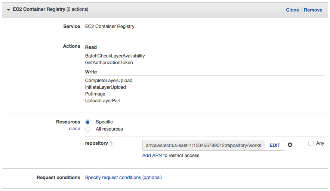
Task: Select the Specific resources radio button
Action: pyautogui.click(x=88, y=122)
